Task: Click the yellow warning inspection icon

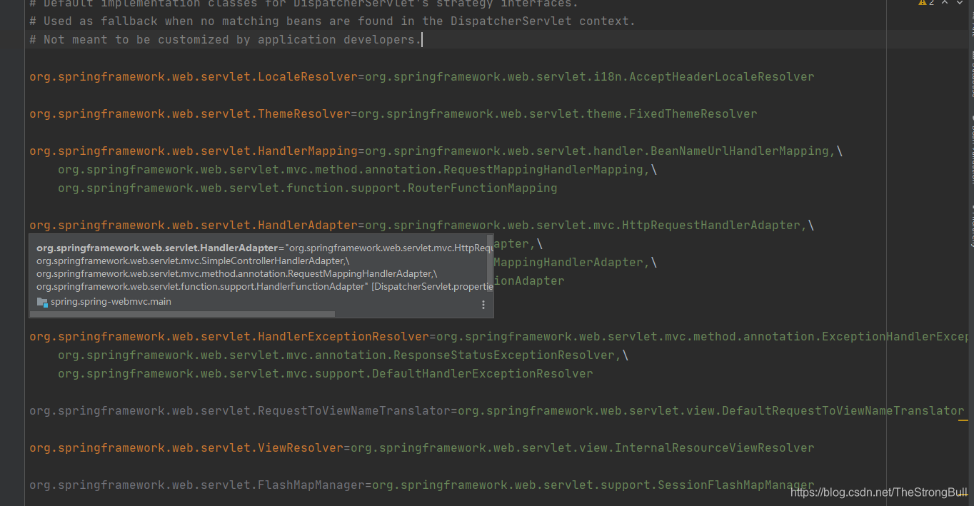Action: [923, 4]
